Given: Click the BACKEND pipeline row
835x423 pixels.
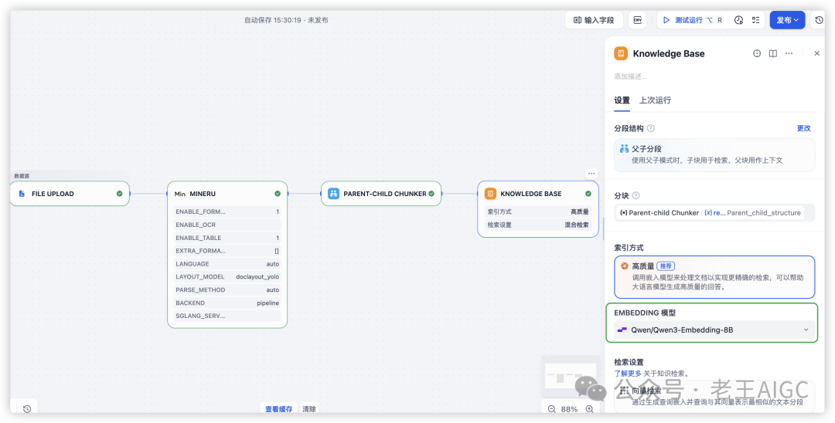Looking at the screenshot, I should point(227,303).
